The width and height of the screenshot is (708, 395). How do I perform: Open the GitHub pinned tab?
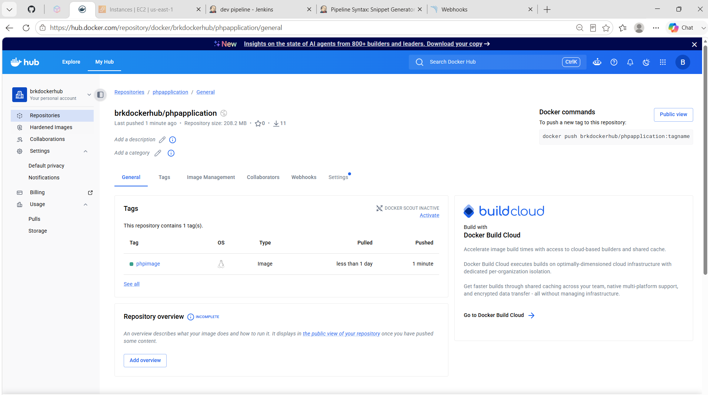(x=31, y=9)
